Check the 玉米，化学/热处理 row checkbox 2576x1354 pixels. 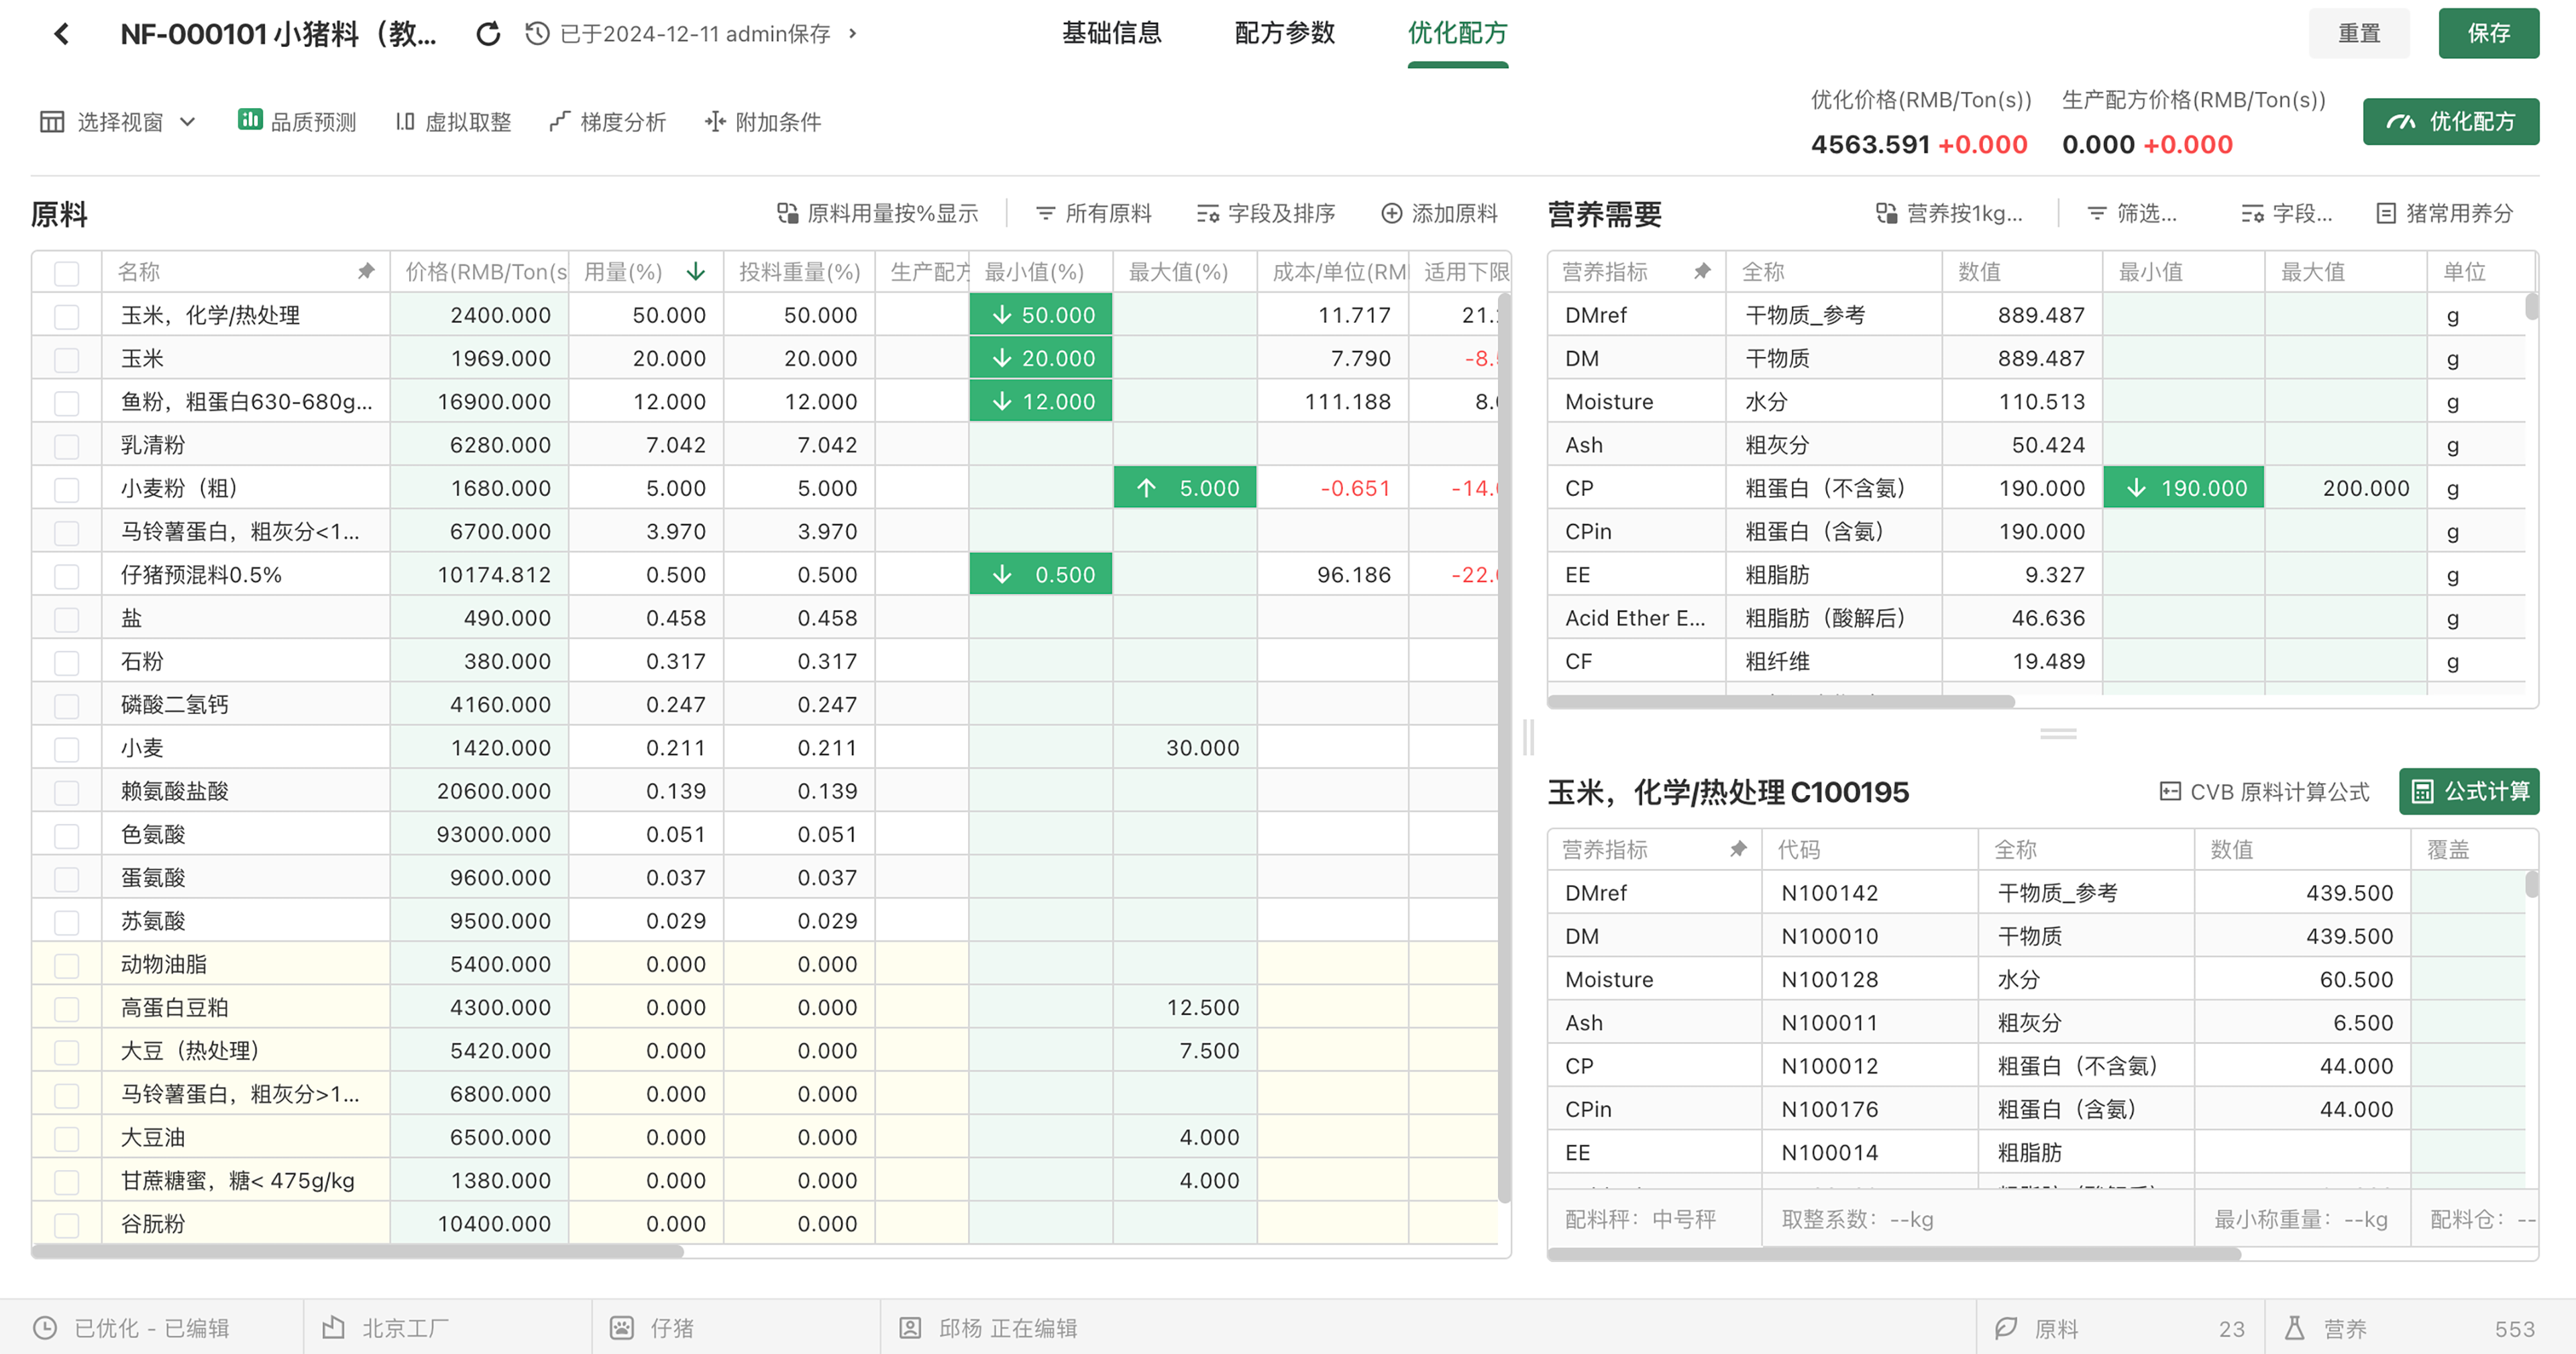pos(67,316)
